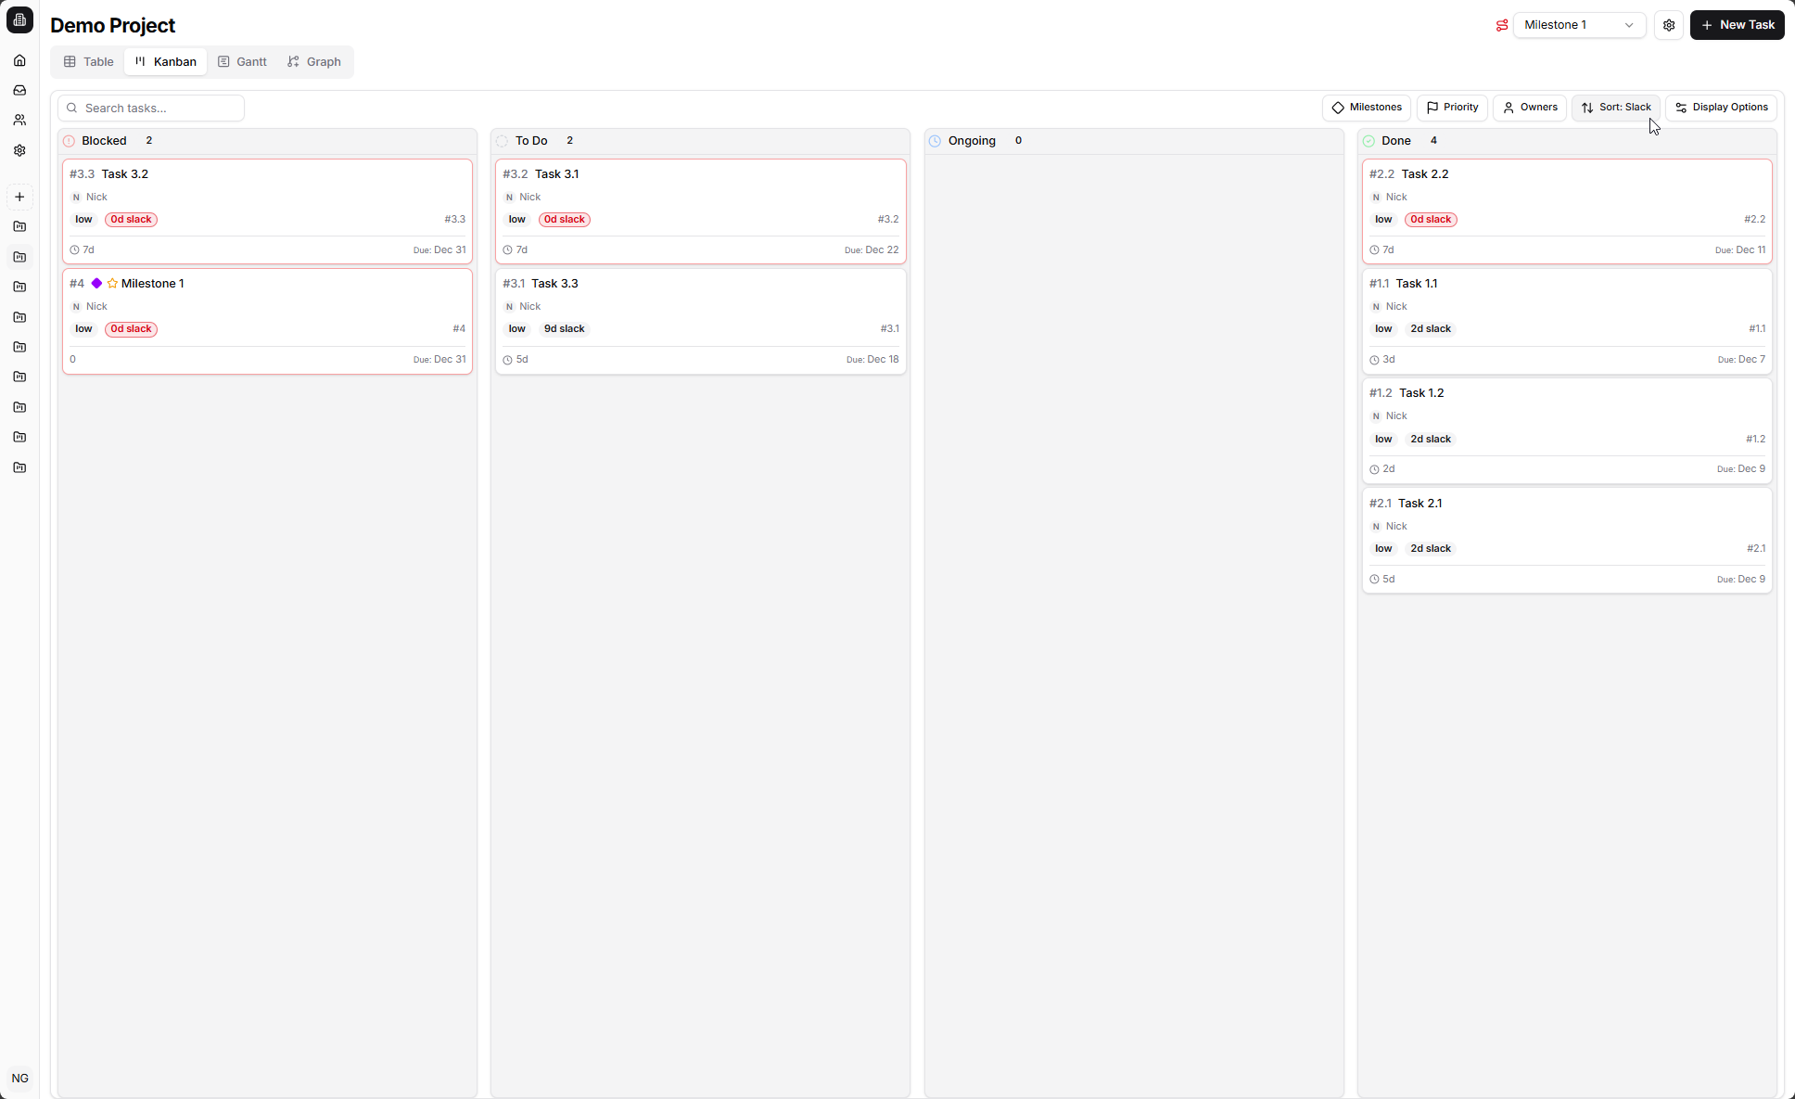Open the home icon in sidebar
This screenshot has width=1795, height=1099.
pyautogui.click(x=19, y=60)
